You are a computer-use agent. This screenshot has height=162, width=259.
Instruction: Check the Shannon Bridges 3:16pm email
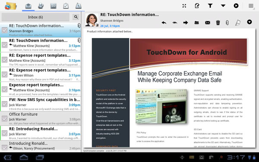coord(4,30)
